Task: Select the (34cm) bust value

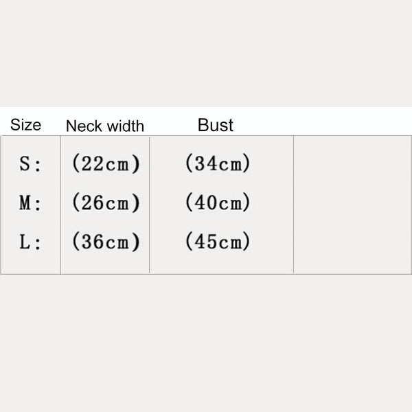Action: click(x=218, y=164)
